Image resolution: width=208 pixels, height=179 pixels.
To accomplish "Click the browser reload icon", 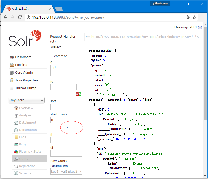I will pos(20,17).
